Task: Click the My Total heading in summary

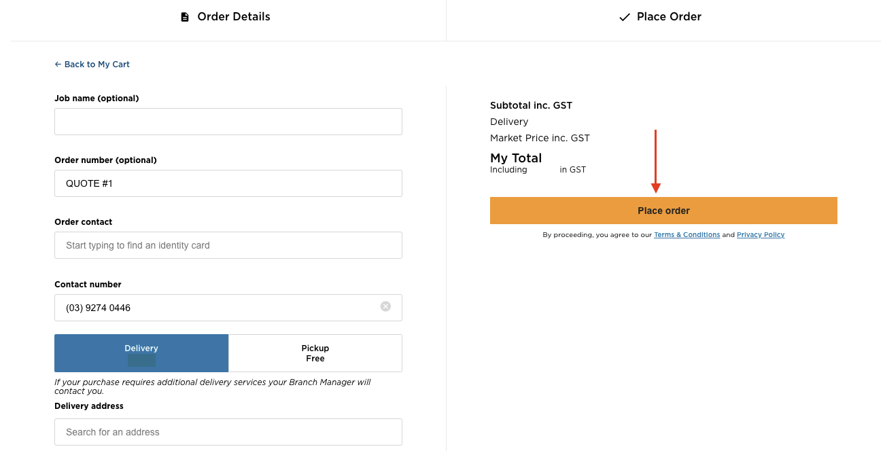Action: click(516, 158)
